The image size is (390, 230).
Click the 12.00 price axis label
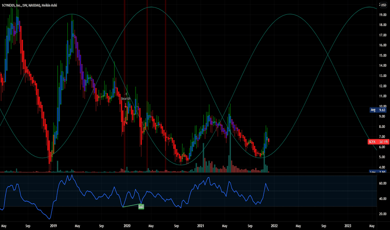coord(382,86)
